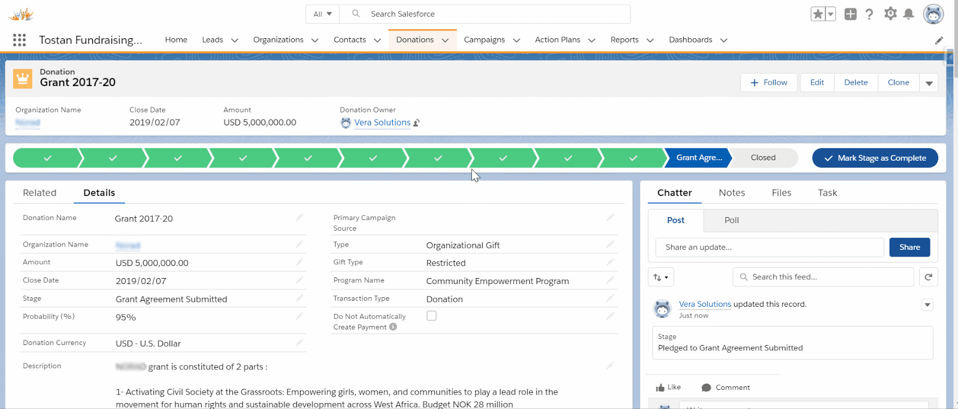Expand the Organizations tab dropdown chevron
The height and width of the screenshot is (409, 958).
click(315, 40)
